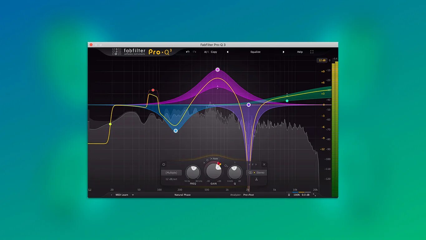Open the Equalize preset menu
The height and width of the screenshot is (240, 426).
click(x=255, y=52)
